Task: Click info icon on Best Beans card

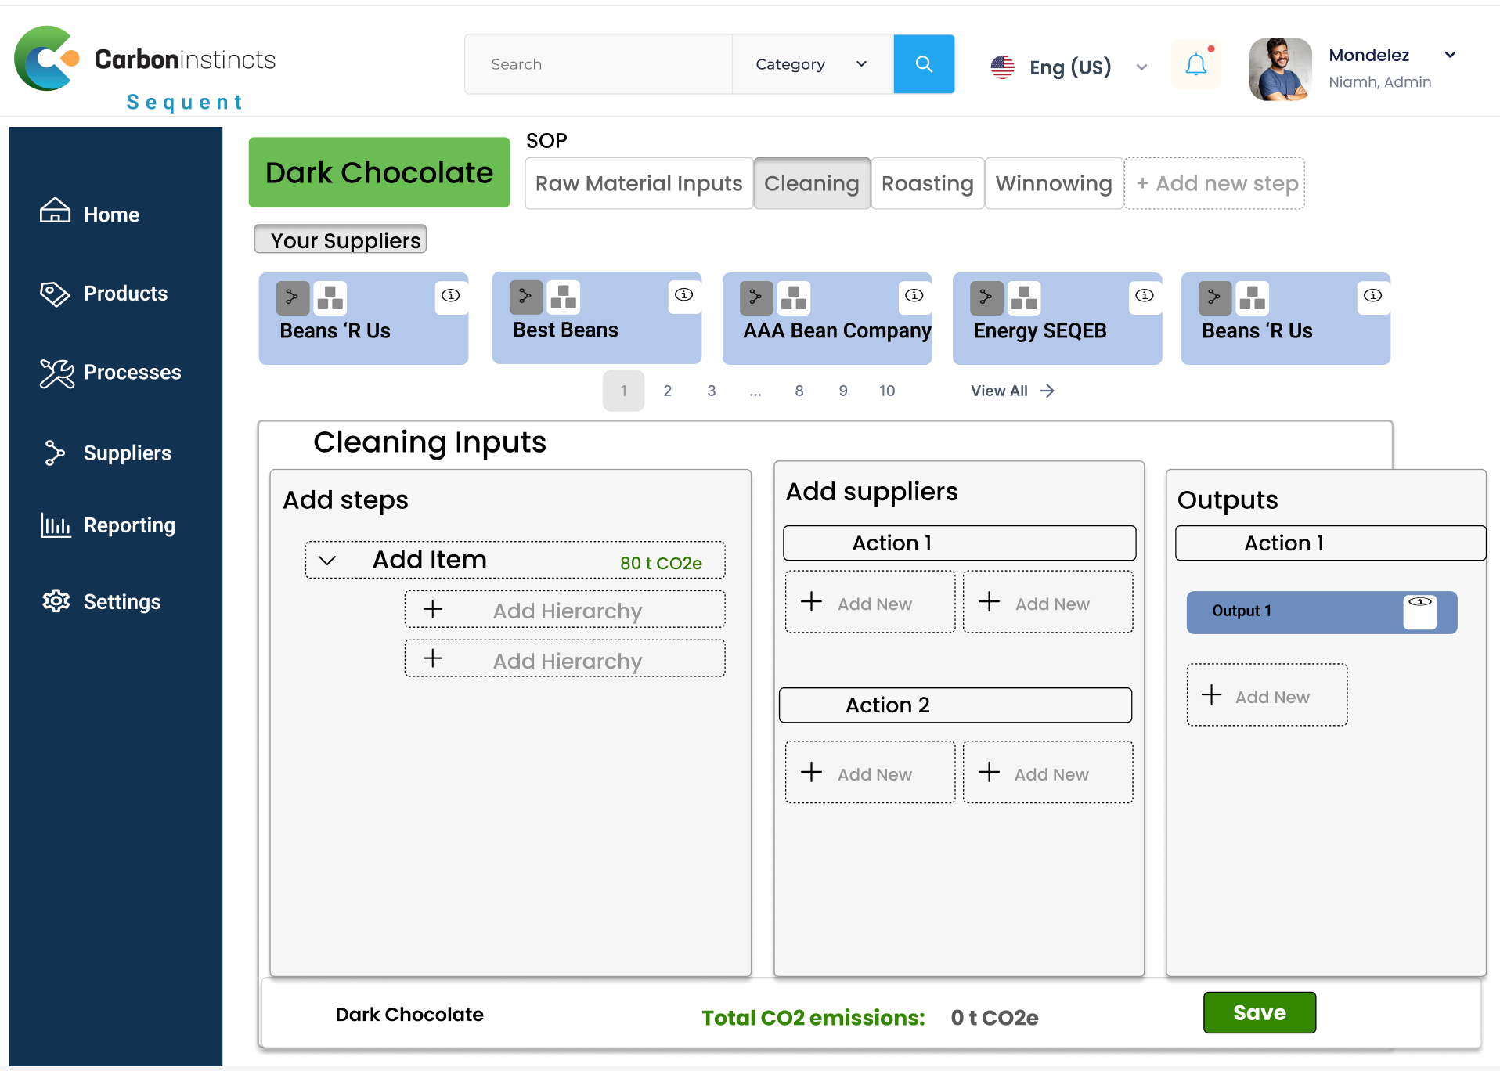Action: (684, 295)
